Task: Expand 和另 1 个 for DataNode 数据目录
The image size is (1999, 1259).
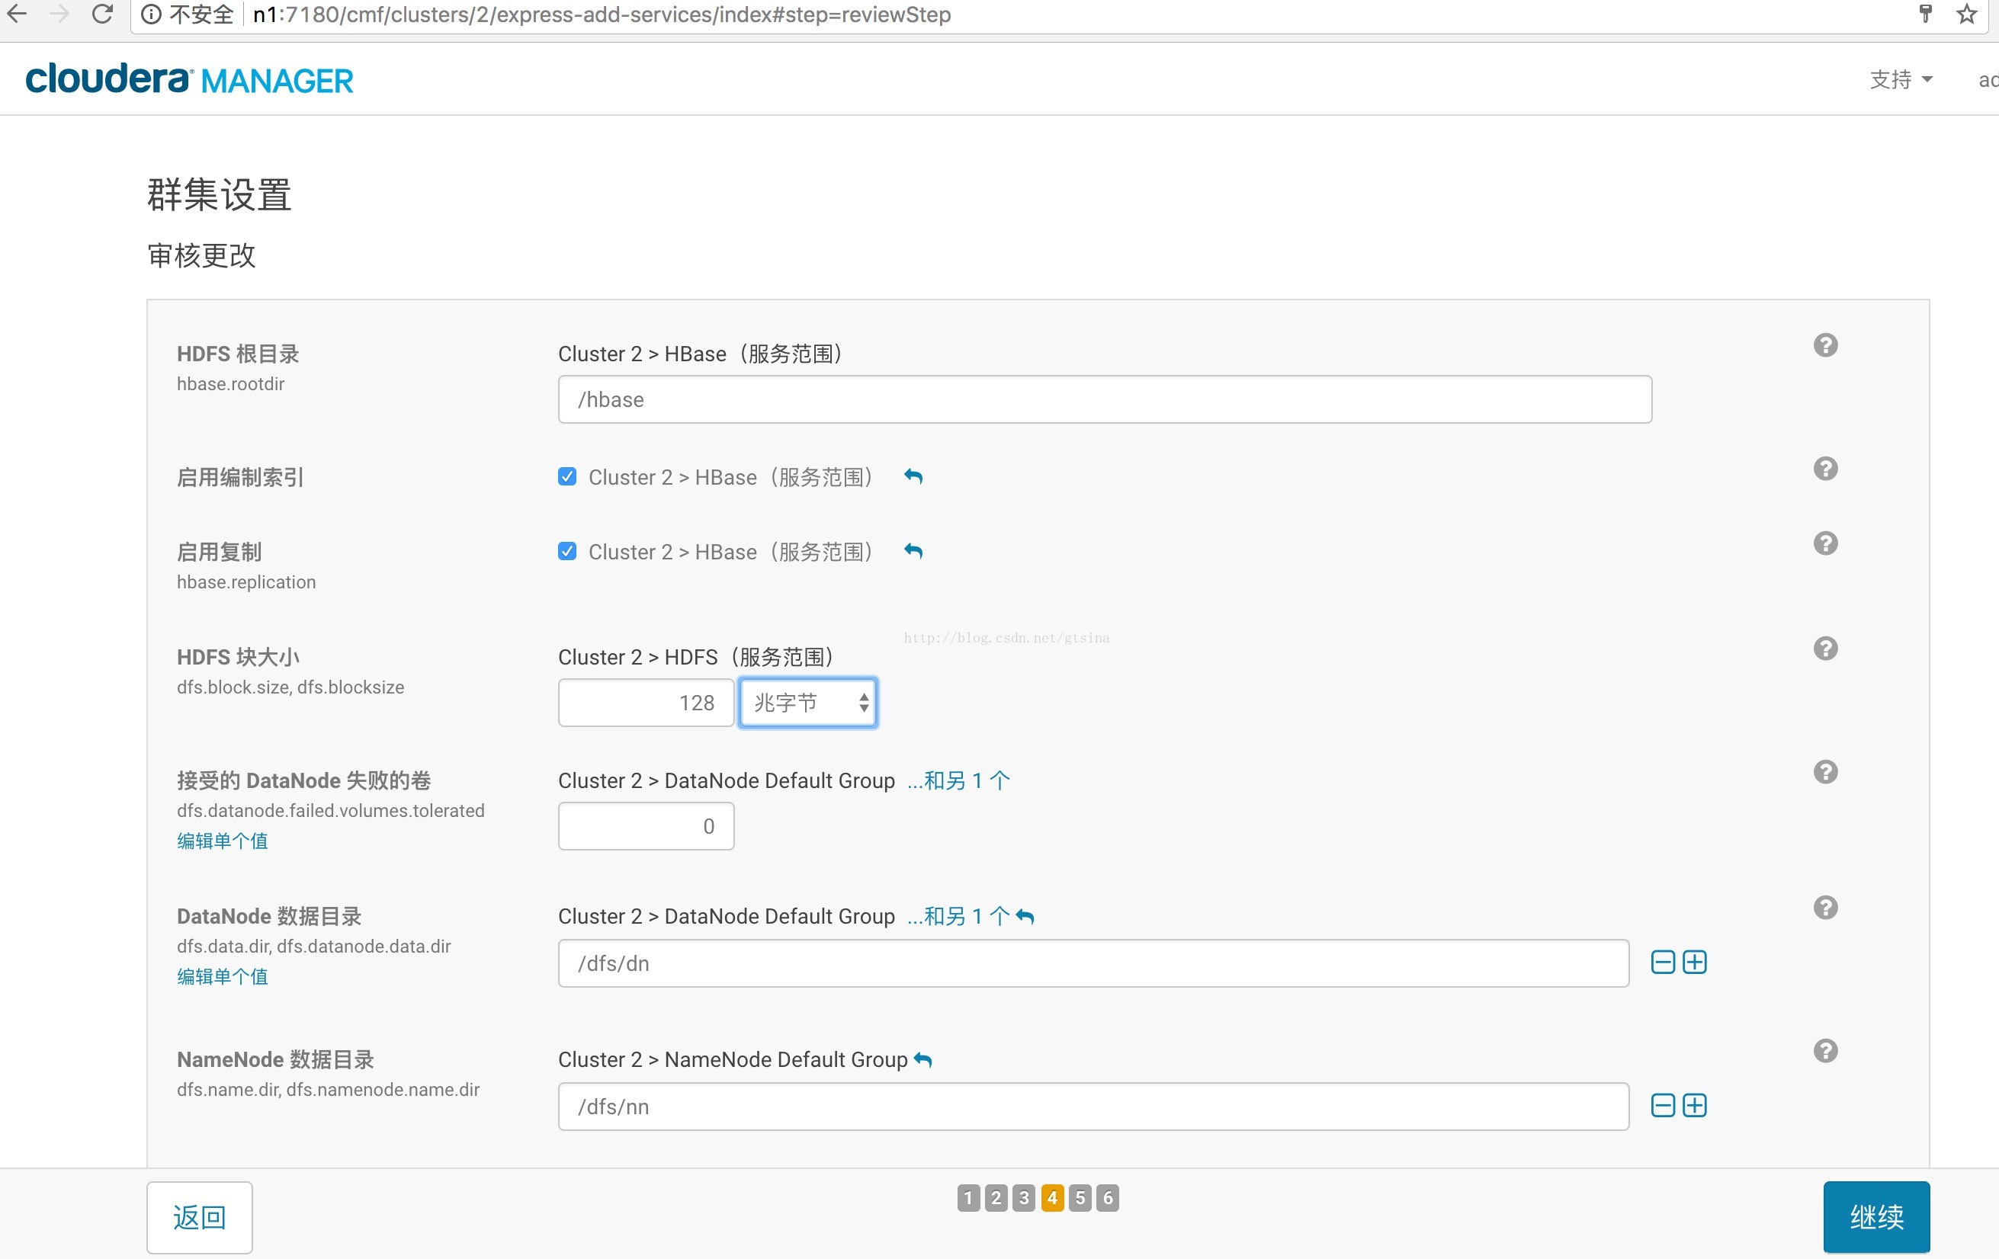Action: (959, 916)
